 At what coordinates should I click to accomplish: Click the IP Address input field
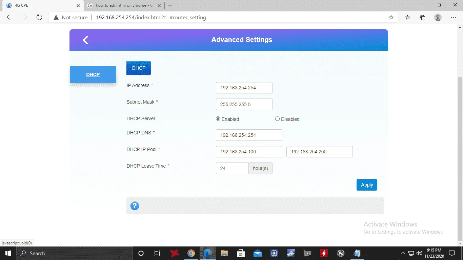point(244,88)
